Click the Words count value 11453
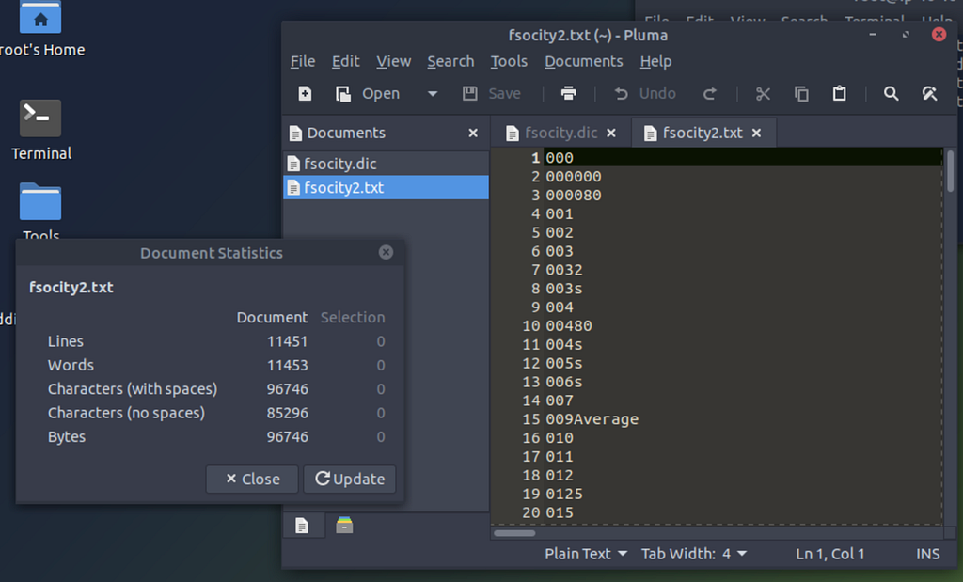963x582 pixels. [287, 366]
